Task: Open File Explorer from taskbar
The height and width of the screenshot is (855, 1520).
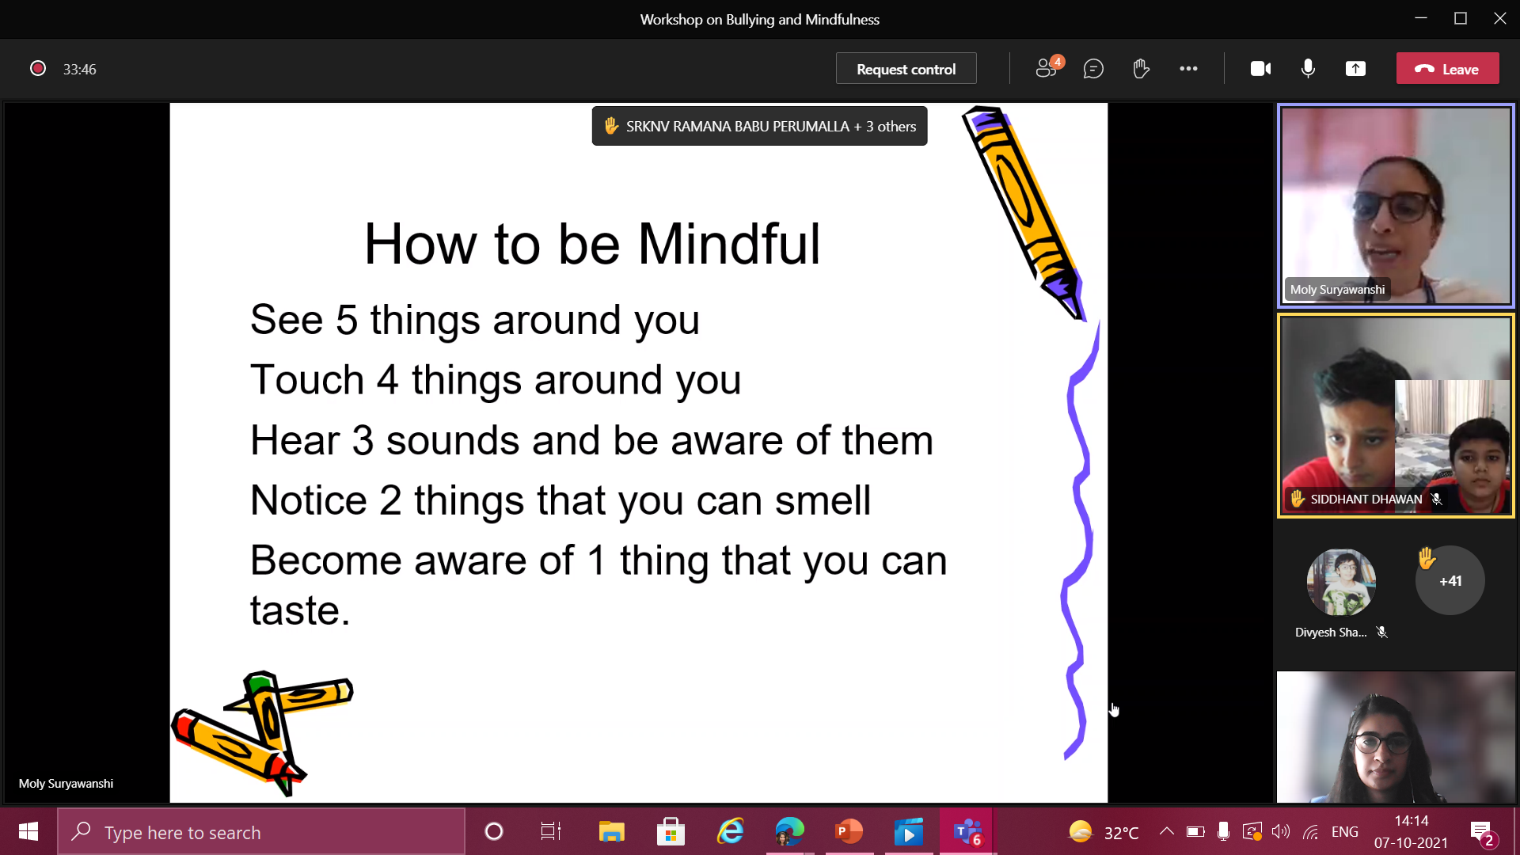Action: pos(611,831)
